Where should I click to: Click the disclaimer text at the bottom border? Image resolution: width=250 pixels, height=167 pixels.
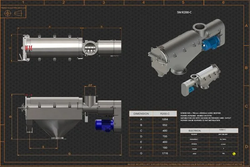point(185,164)
